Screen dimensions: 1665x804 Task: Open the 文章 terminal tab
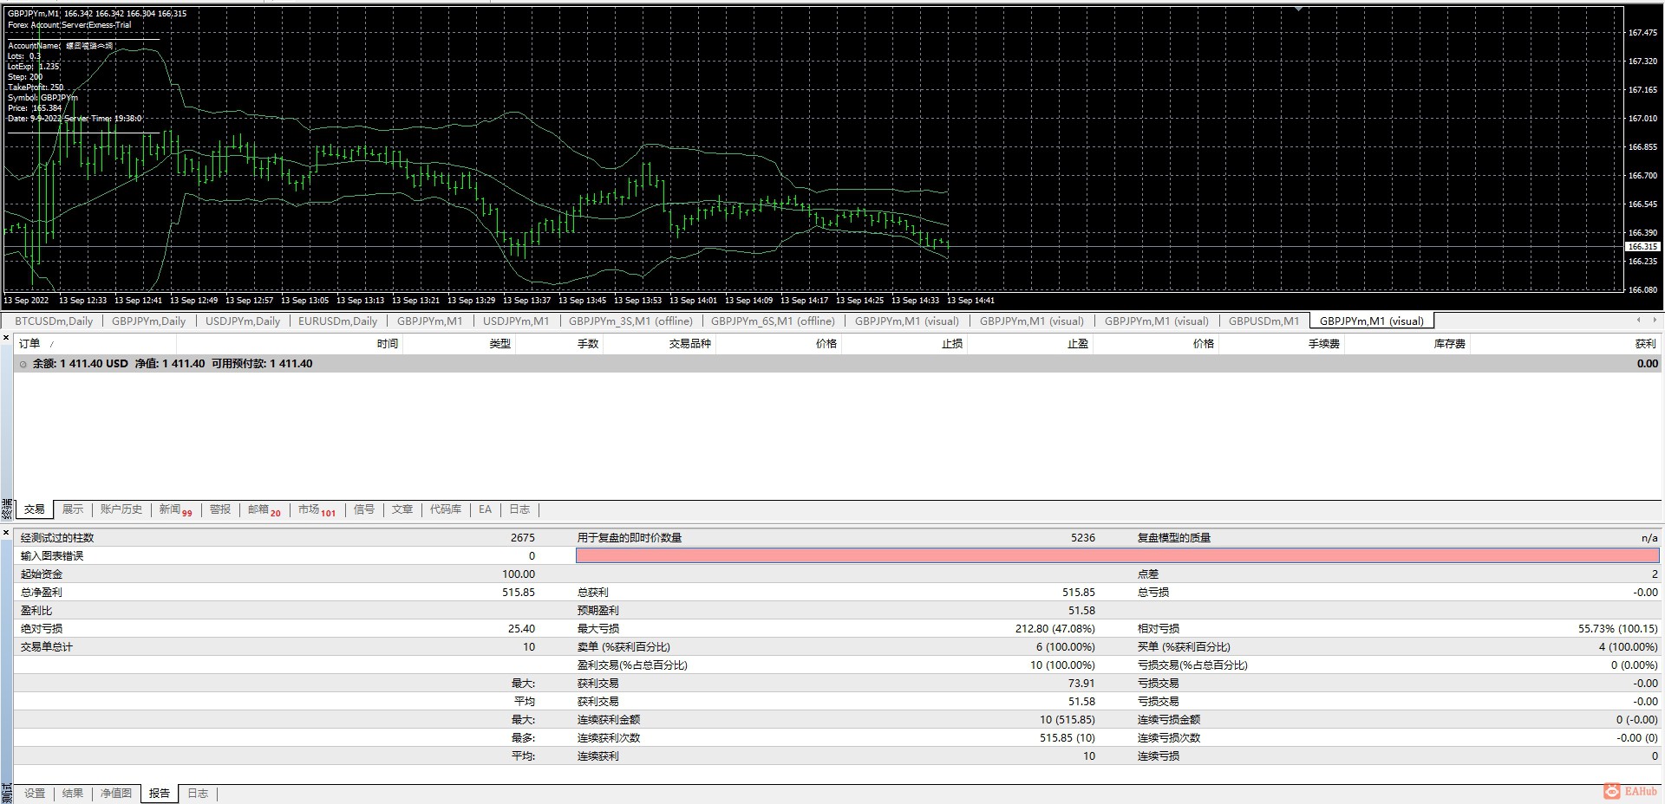pos(402,509)
